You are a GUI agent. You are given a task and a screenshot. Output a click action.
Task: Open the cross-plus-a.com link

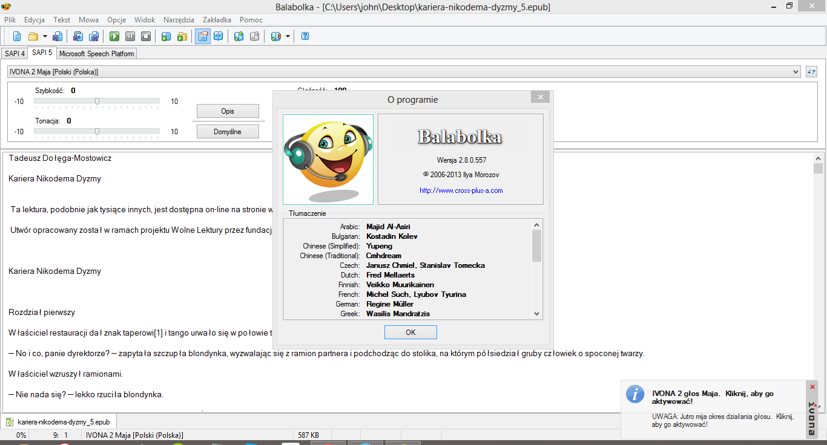[461, 190]
